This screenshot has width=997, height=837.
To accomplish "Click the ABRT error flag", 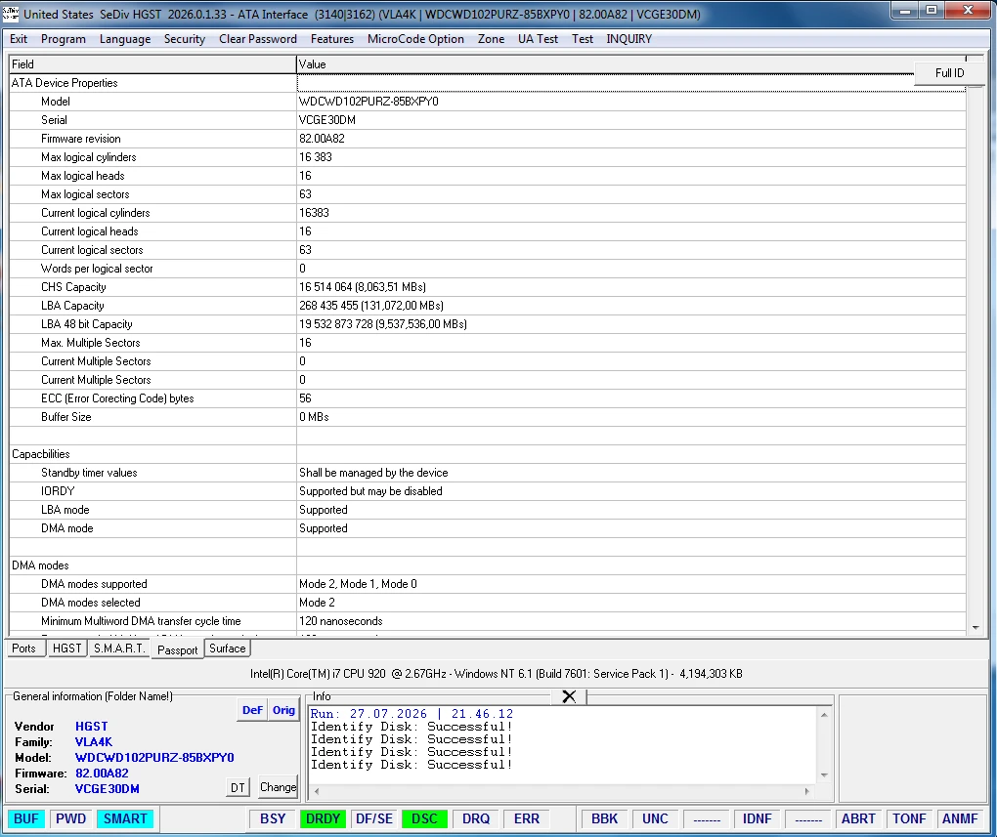I will [x=858, y=818].
